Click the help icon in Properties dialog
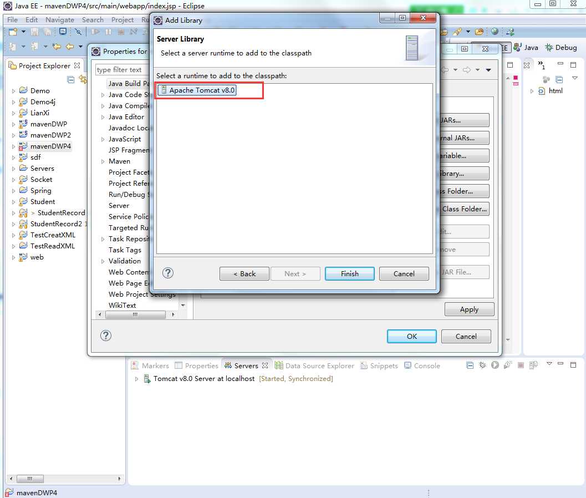The width and height of the screenshot is (586, 498). click(106, 336)
